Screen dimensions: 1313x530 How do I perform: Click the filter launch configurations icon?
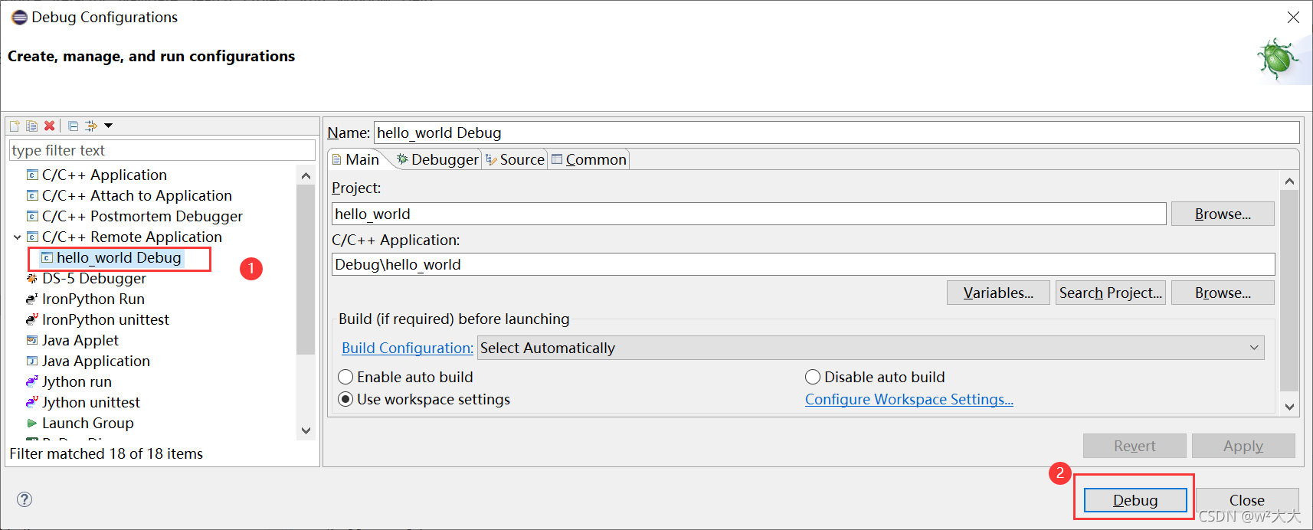(x=91, y=126)
